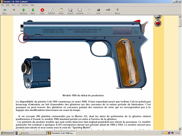Click the red Stop icon
This screenshot has height=136, width=182.
(x=42, y=10)
